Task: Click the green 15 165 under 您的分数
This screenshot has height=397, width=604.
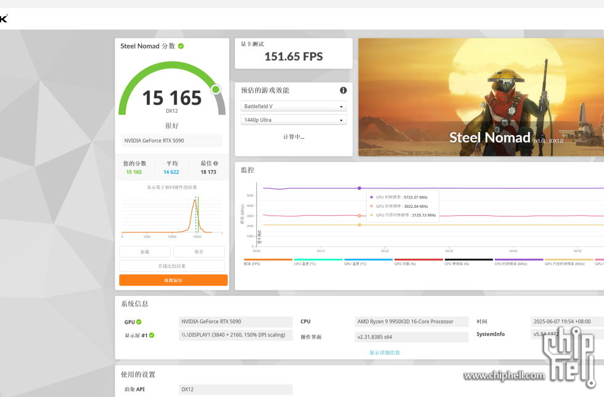Action: point(134,172)
